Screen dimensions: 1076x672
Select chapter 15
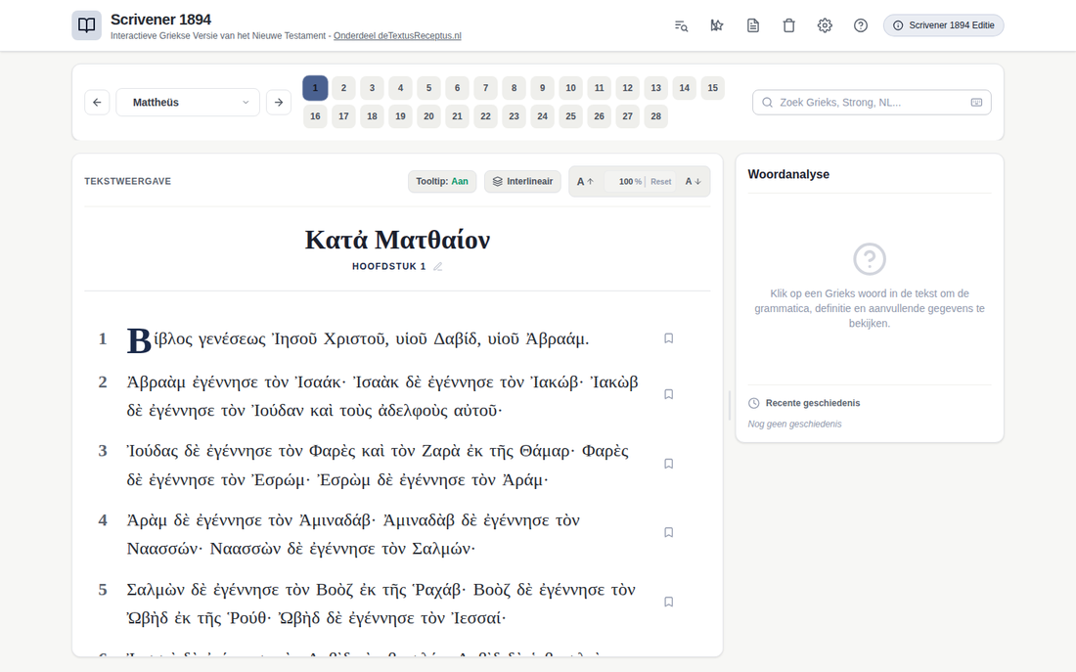[713, 88]
